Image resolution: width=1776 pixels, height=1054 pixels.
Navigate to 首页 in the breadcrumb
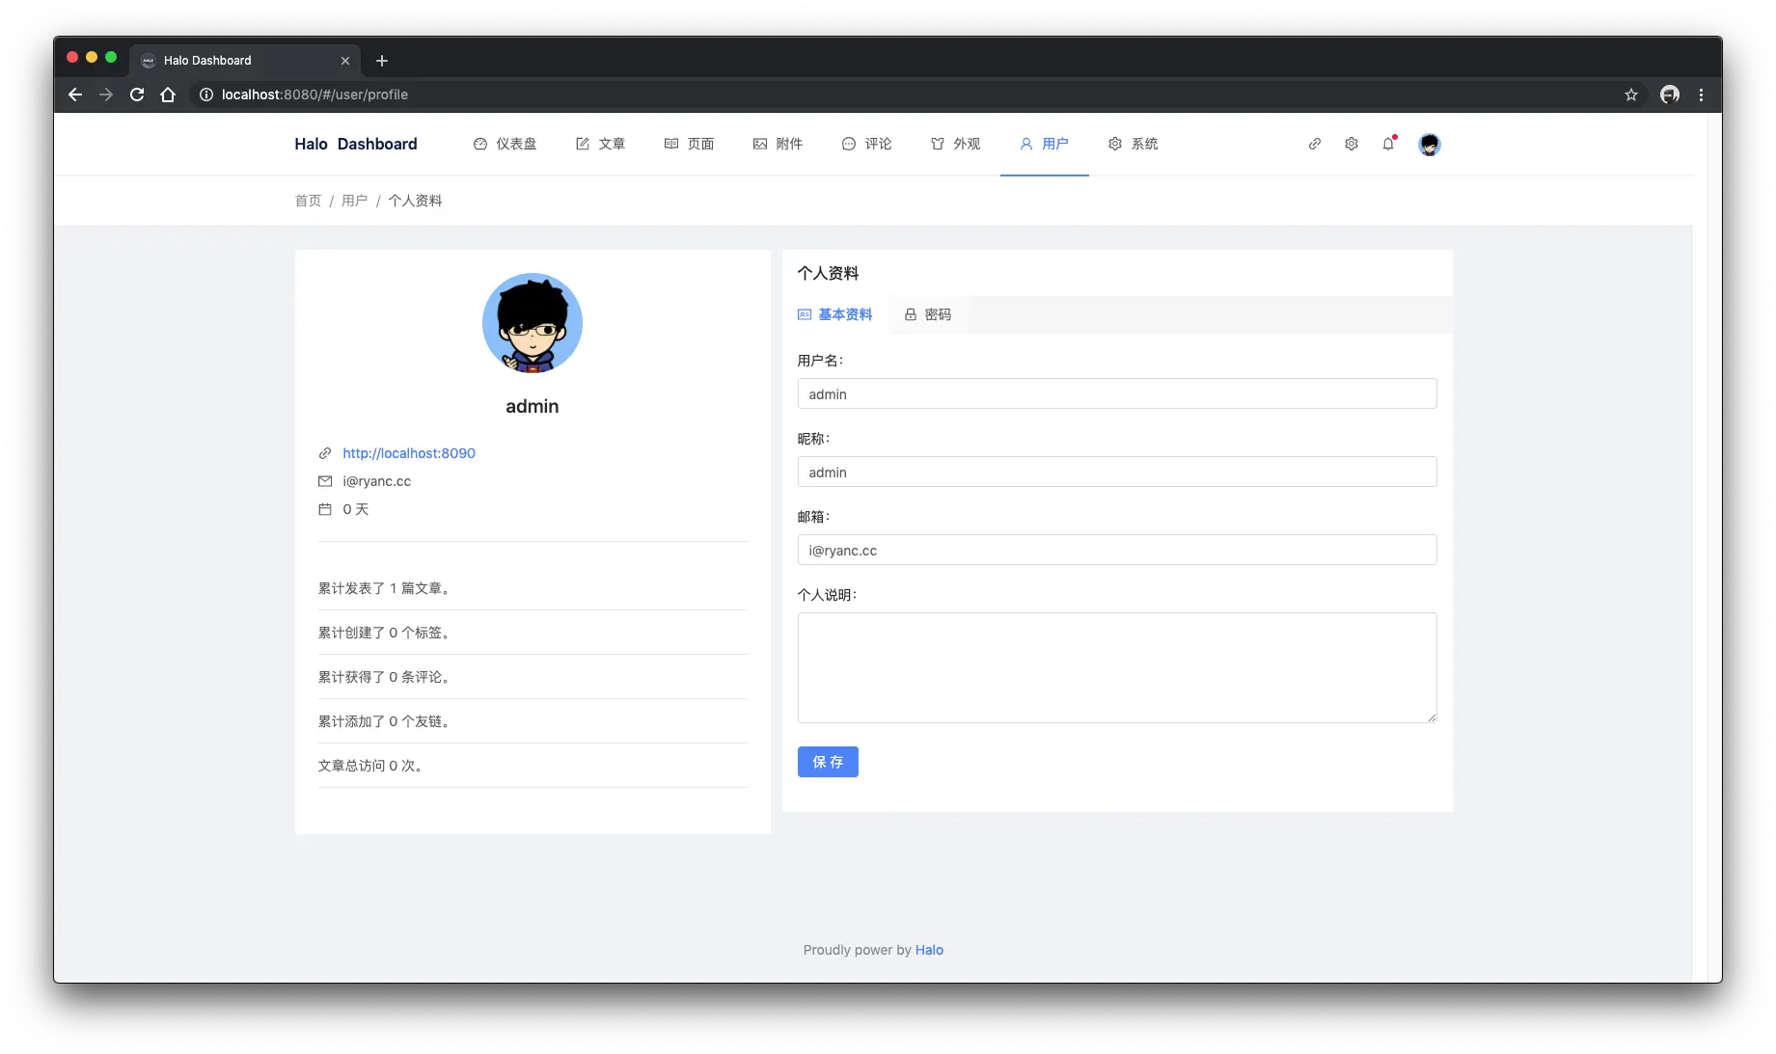click(x=308, y=201)
